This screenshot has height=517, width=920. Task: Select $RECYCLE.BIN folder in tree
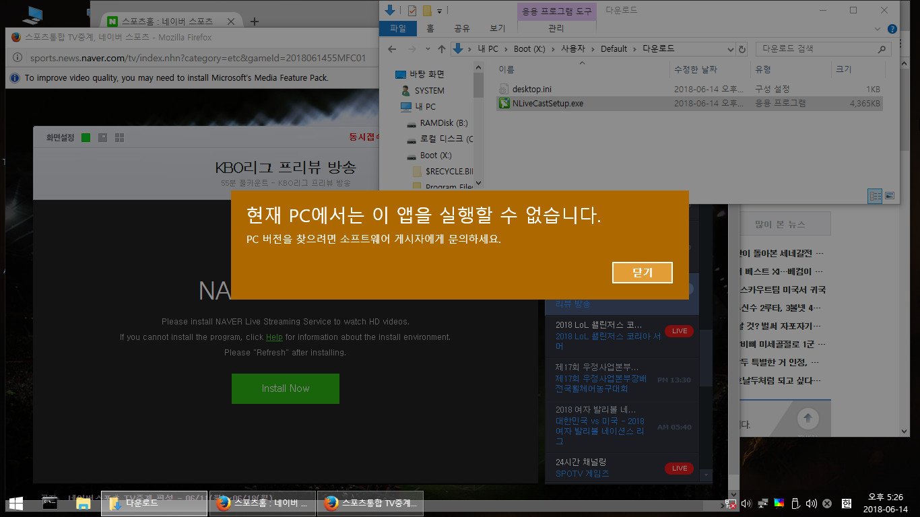click(442, 172)
